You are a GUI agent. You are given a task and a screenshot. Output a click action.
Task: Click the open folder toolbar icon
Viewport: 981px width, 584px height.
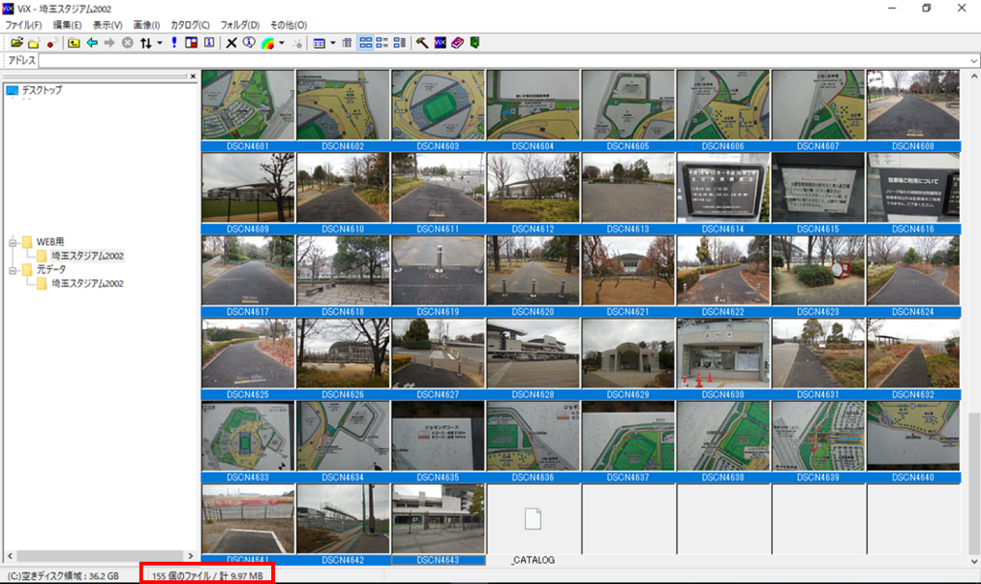[x=17, y=42]
